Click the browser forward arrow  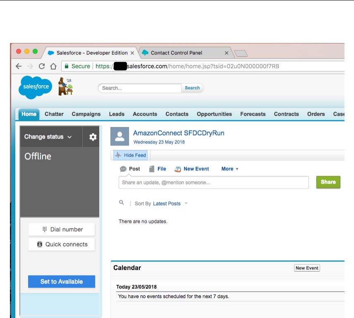click(30, 66)
